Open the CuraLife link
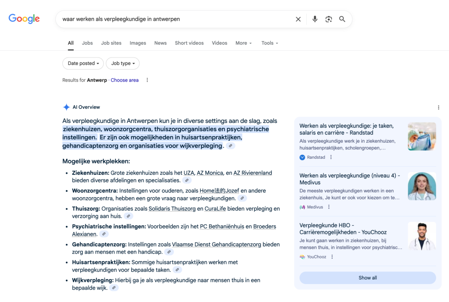The width and height of the screenshot is (449, 302). [215, 209]
